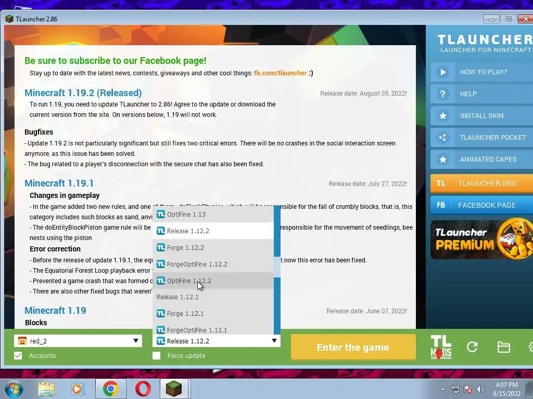This screenshot has width=533, height=399.
Task: Choose Forge 1.12.2 from the list
Action: click(213, 247)
